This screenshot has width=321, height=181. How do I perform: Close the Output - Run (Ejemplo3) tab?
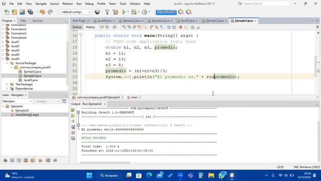coord(105,104)
